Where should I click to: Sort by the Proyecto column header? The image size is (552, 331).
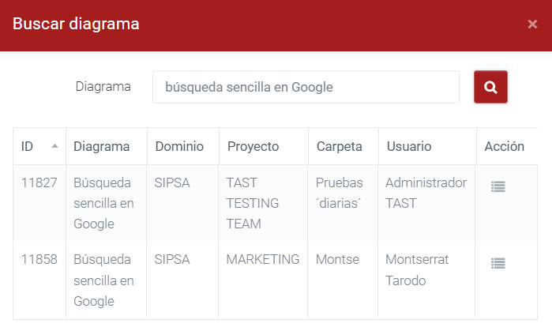253,146
